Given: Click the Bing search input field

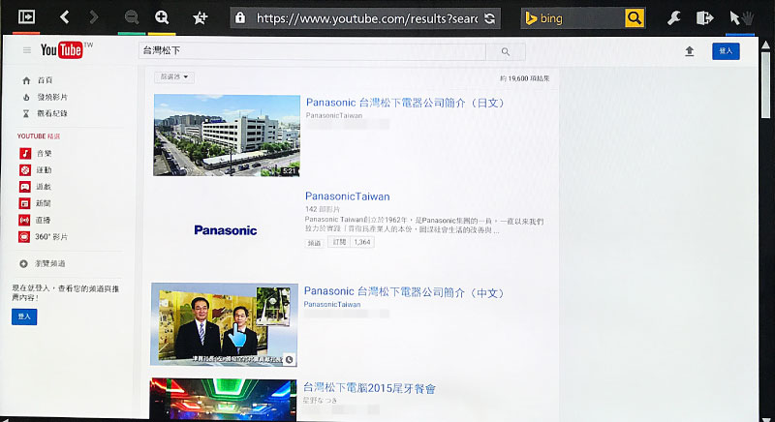Looking at the screenshot, I should point(573,18).
